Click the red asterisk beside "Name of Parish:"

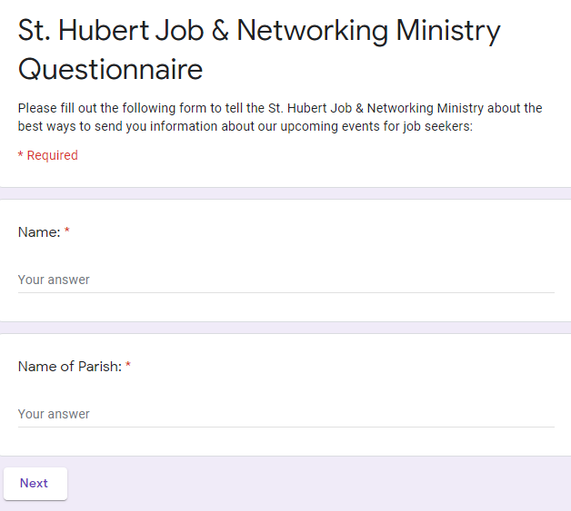tap(128, 367)
